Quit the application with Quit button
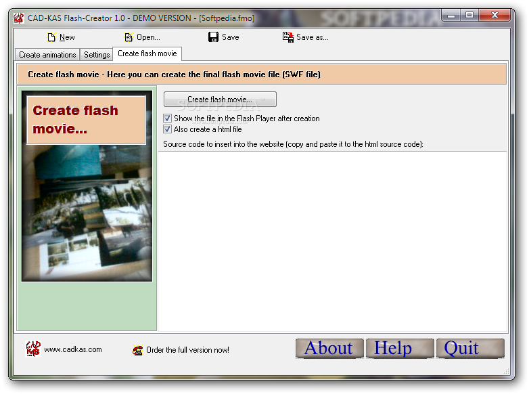The width and height of the screenshot is (529, 394). 470,349
